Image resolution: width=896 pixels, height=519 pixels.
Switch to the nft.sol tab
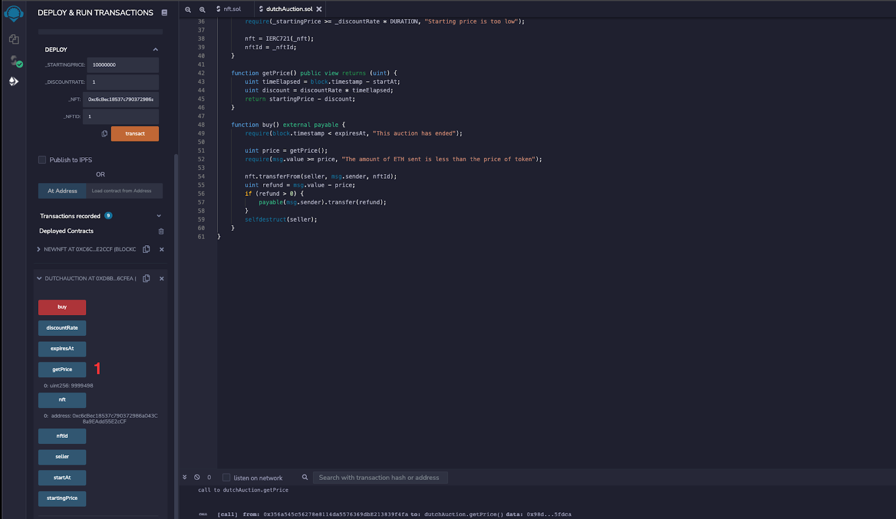pyautogui.click(x=230, y=9)
